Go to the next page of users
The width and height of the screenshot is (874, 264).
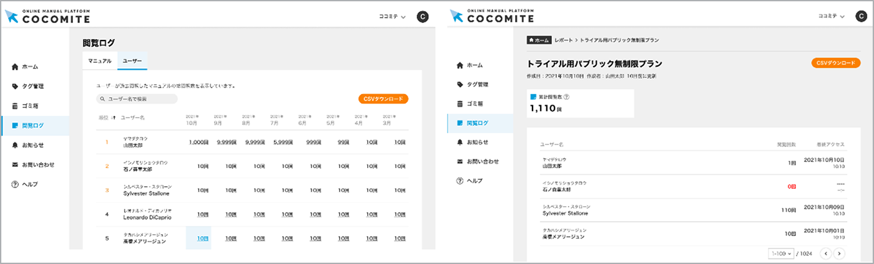(x=839, y=253)
